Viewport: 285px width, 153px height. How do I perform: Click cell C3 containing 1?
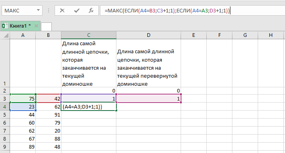pyautogui.click(x=89, y=99)
